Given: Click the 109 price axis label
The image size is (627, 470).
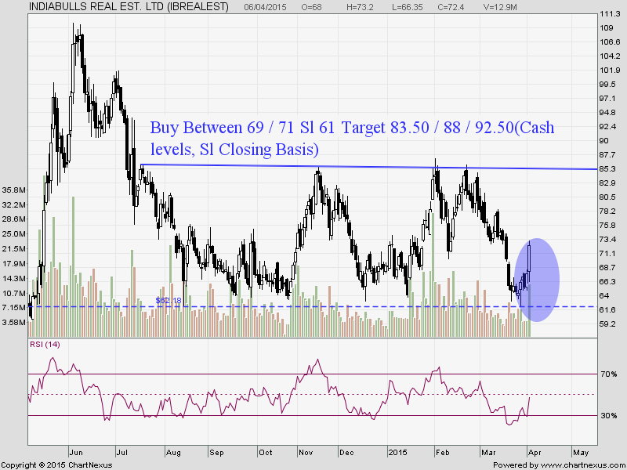Looking at the screenshot, I should [607, 28].
